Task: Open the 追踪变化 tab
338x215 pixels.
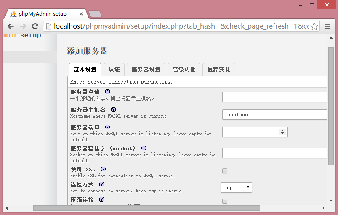Action: click(219, 69)
